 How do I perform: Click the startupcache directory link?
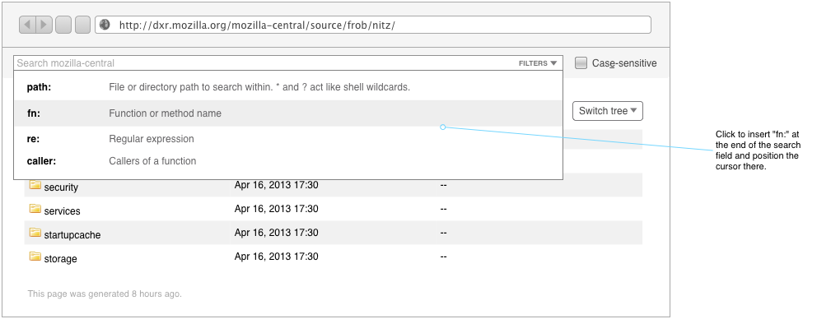(72, 235)
